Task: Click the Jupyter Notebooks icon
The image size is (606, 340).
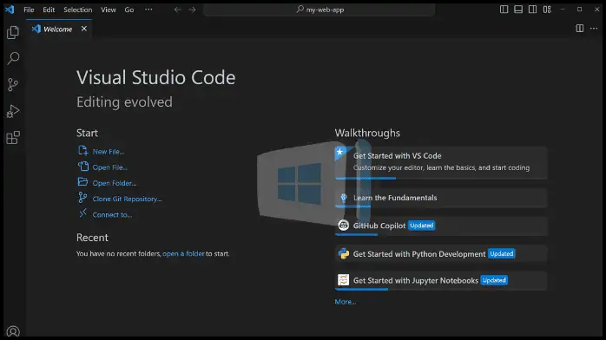Action: (x=343, y=280)
